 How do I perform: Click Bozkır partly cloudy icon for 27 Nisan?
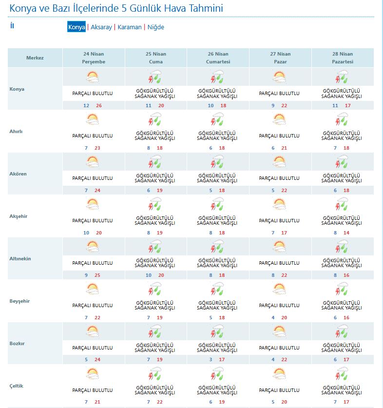(x=280, y=331)
